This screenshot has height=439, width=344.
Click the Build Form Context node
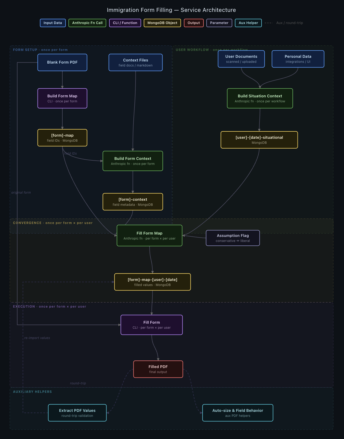coord(133,161)
